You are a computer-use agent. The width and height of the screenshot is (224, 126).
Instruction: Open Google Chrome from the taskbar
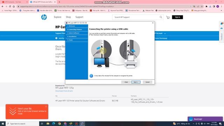(59, 124)
